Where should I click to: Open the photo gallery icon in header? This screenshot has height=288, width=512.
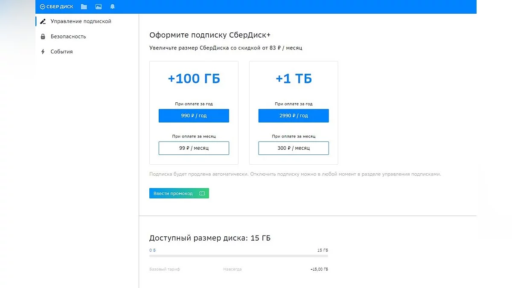[x=99, y=7]
